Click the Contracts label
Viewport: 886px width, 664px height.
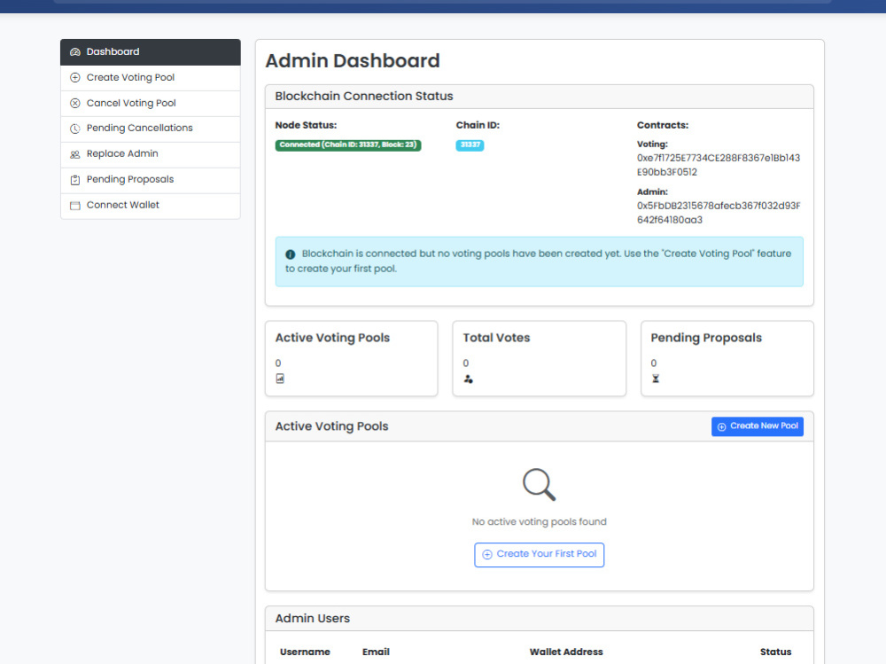click(x=663, y=125)
